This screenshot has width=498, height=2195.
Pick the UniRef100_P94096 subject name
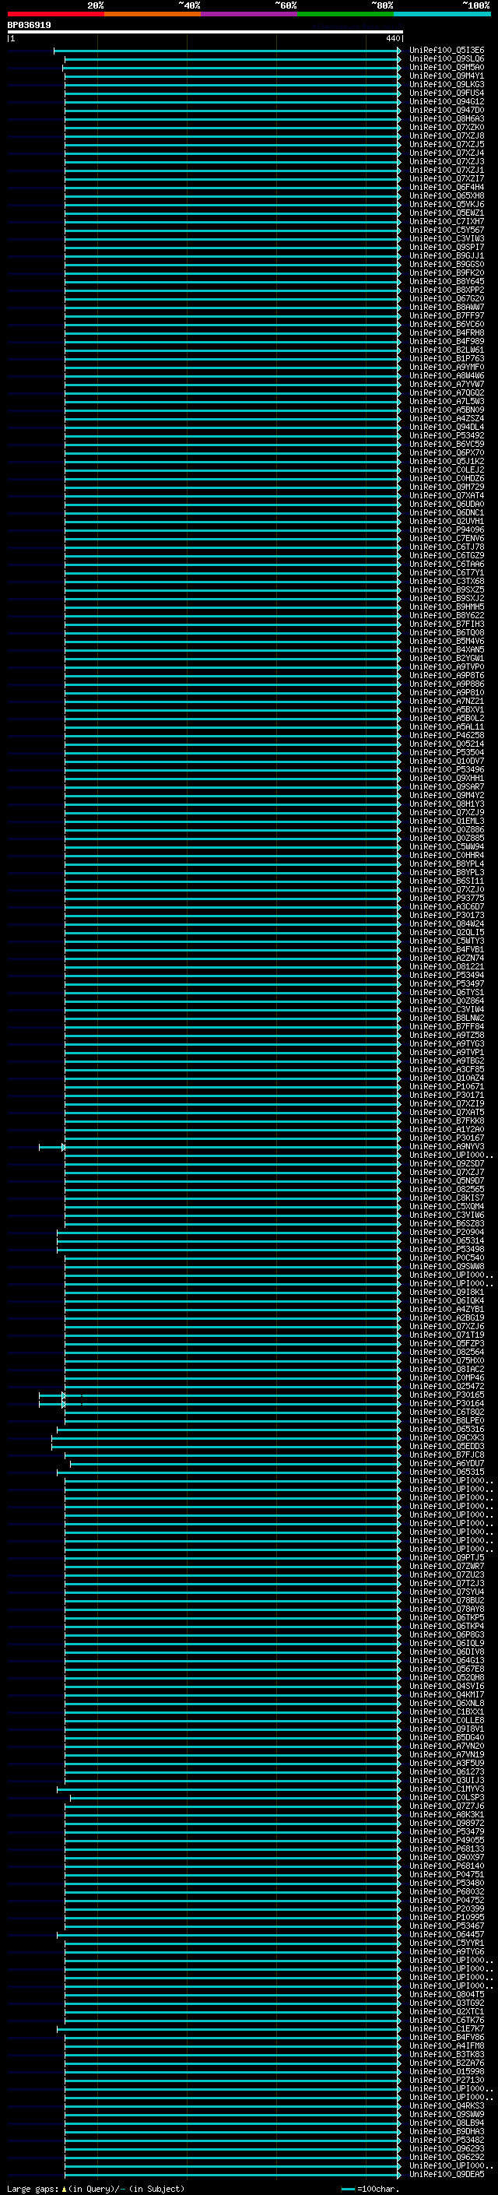tap(447, 530)
